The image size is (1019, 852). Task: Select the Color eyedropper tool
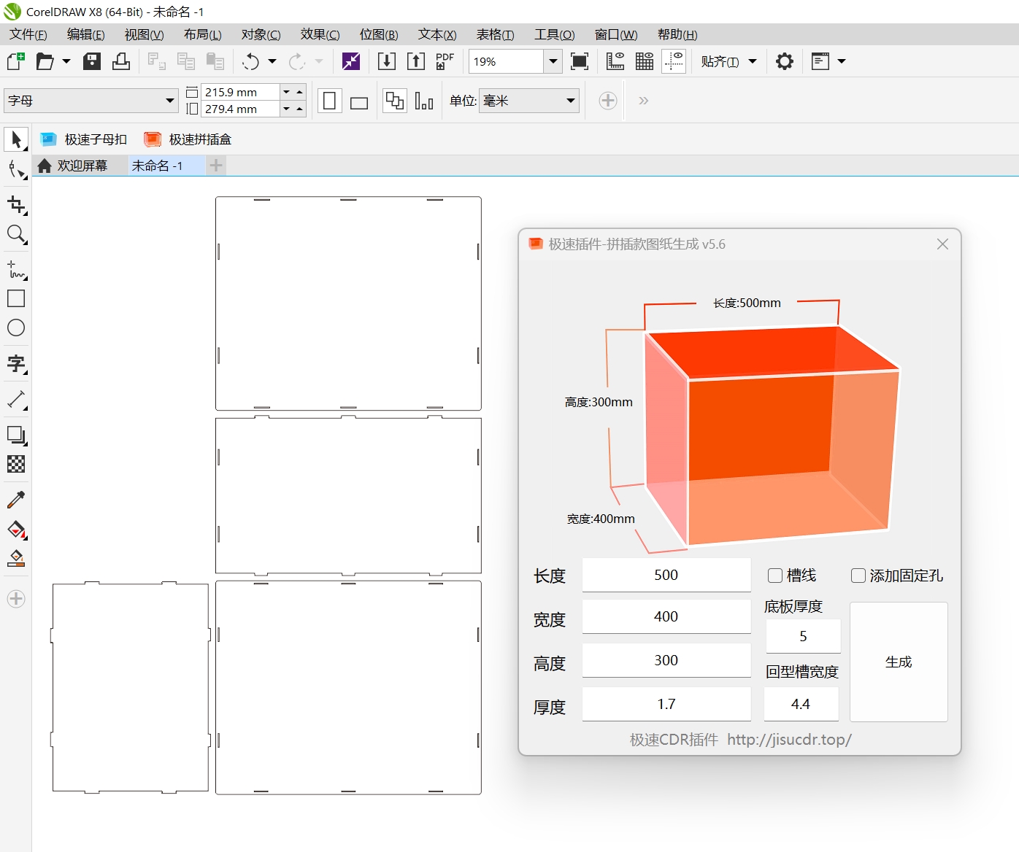click(16, 500)
